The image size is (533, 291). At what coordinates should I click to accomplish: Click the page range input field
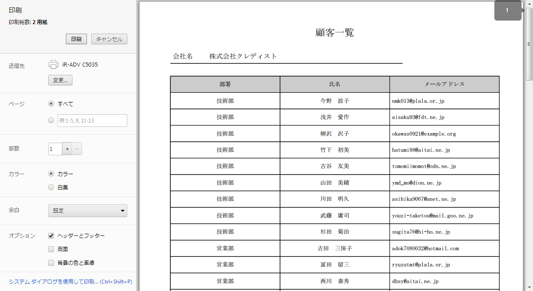pyautogui.click(x=92, y=120)
